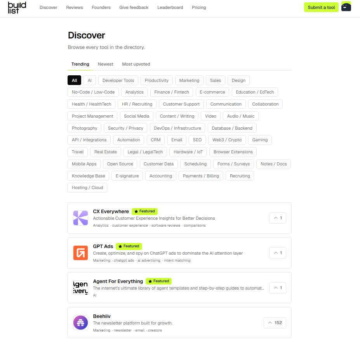This screenshot has width=360, height=342.
Task: Open Reviews in the top navigation
Action: pos(75,7)
